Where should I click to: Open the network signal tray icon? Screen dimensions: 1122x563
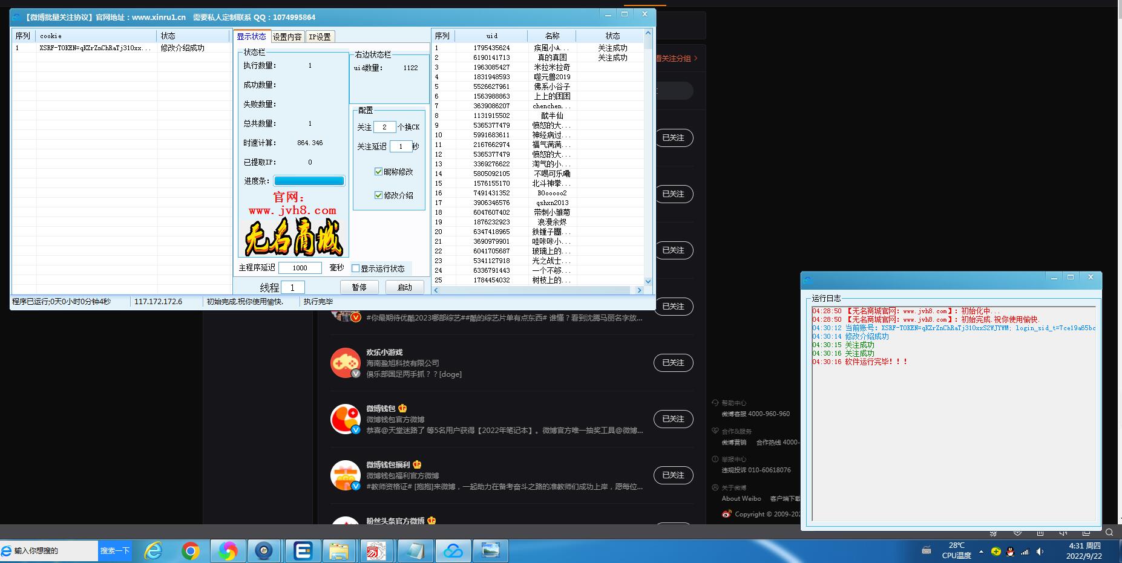1025,552
